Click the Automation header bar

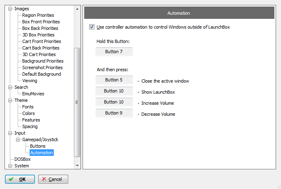179,13
